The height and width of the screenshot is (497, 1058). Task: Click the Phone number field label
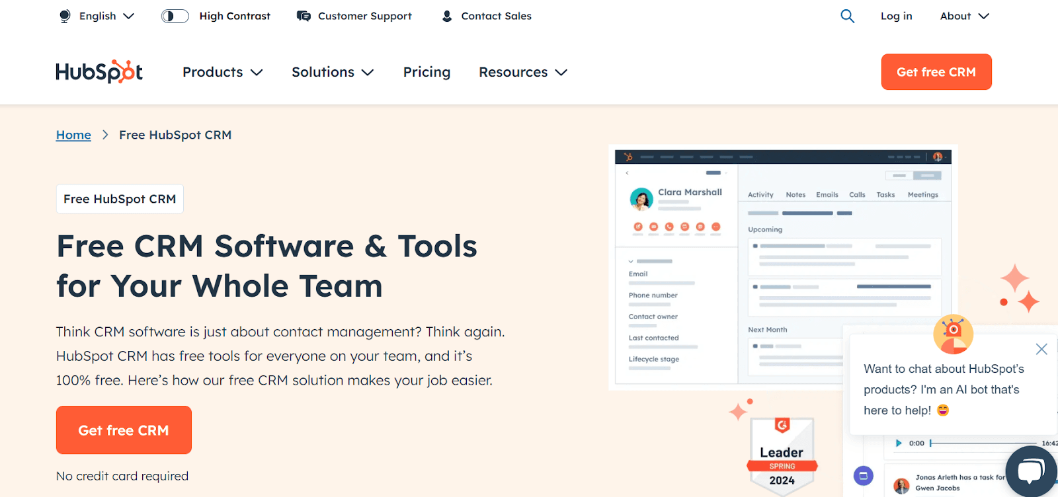coord(653,295)
